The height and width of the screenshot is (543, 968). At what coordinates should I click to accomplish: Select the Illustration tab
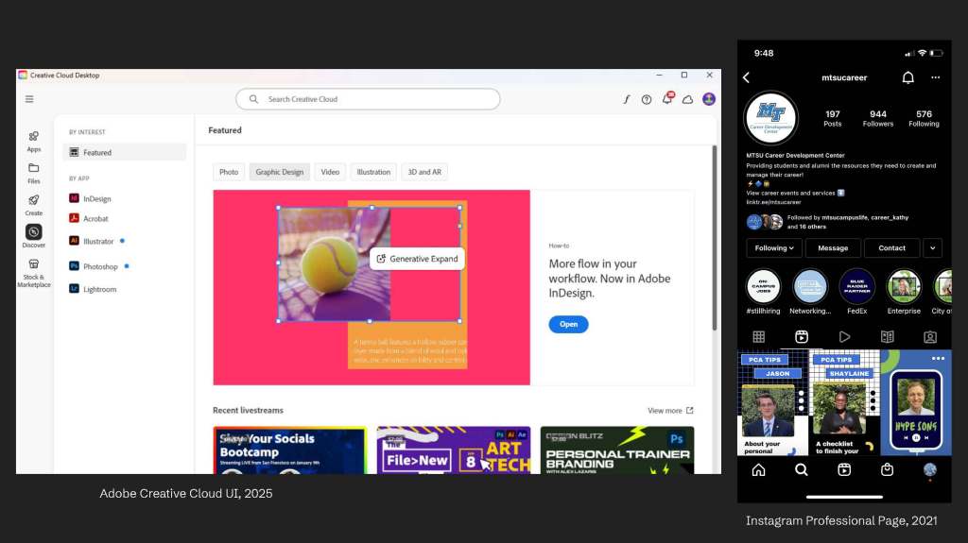click(x=373, y=172)
